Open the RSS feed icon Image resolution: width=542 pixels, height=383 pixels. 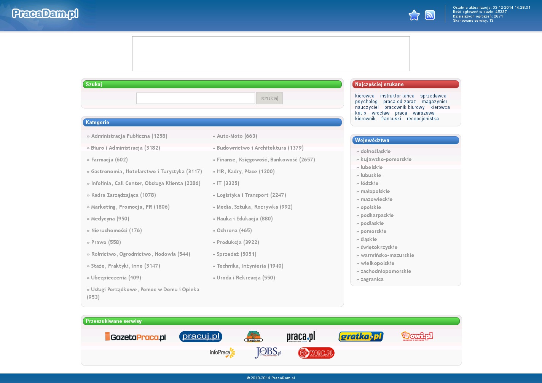coord(430,15)
